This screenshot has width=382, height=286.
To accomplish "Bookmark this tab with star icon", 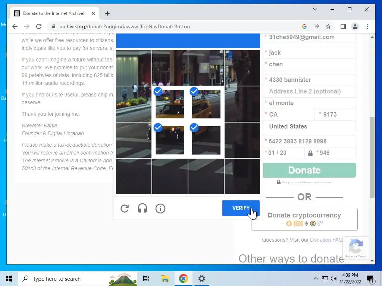I will pyautogui.click(x=328, y=26).
